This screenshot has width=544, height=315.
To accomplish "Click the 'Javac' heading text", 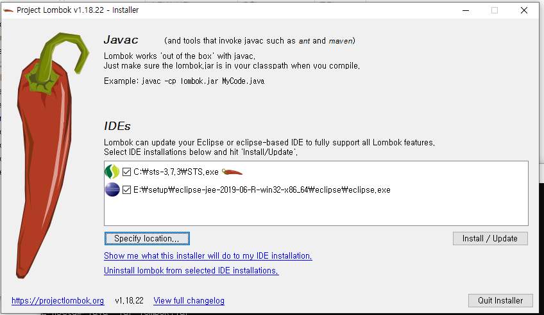I will tap(121, 40).
